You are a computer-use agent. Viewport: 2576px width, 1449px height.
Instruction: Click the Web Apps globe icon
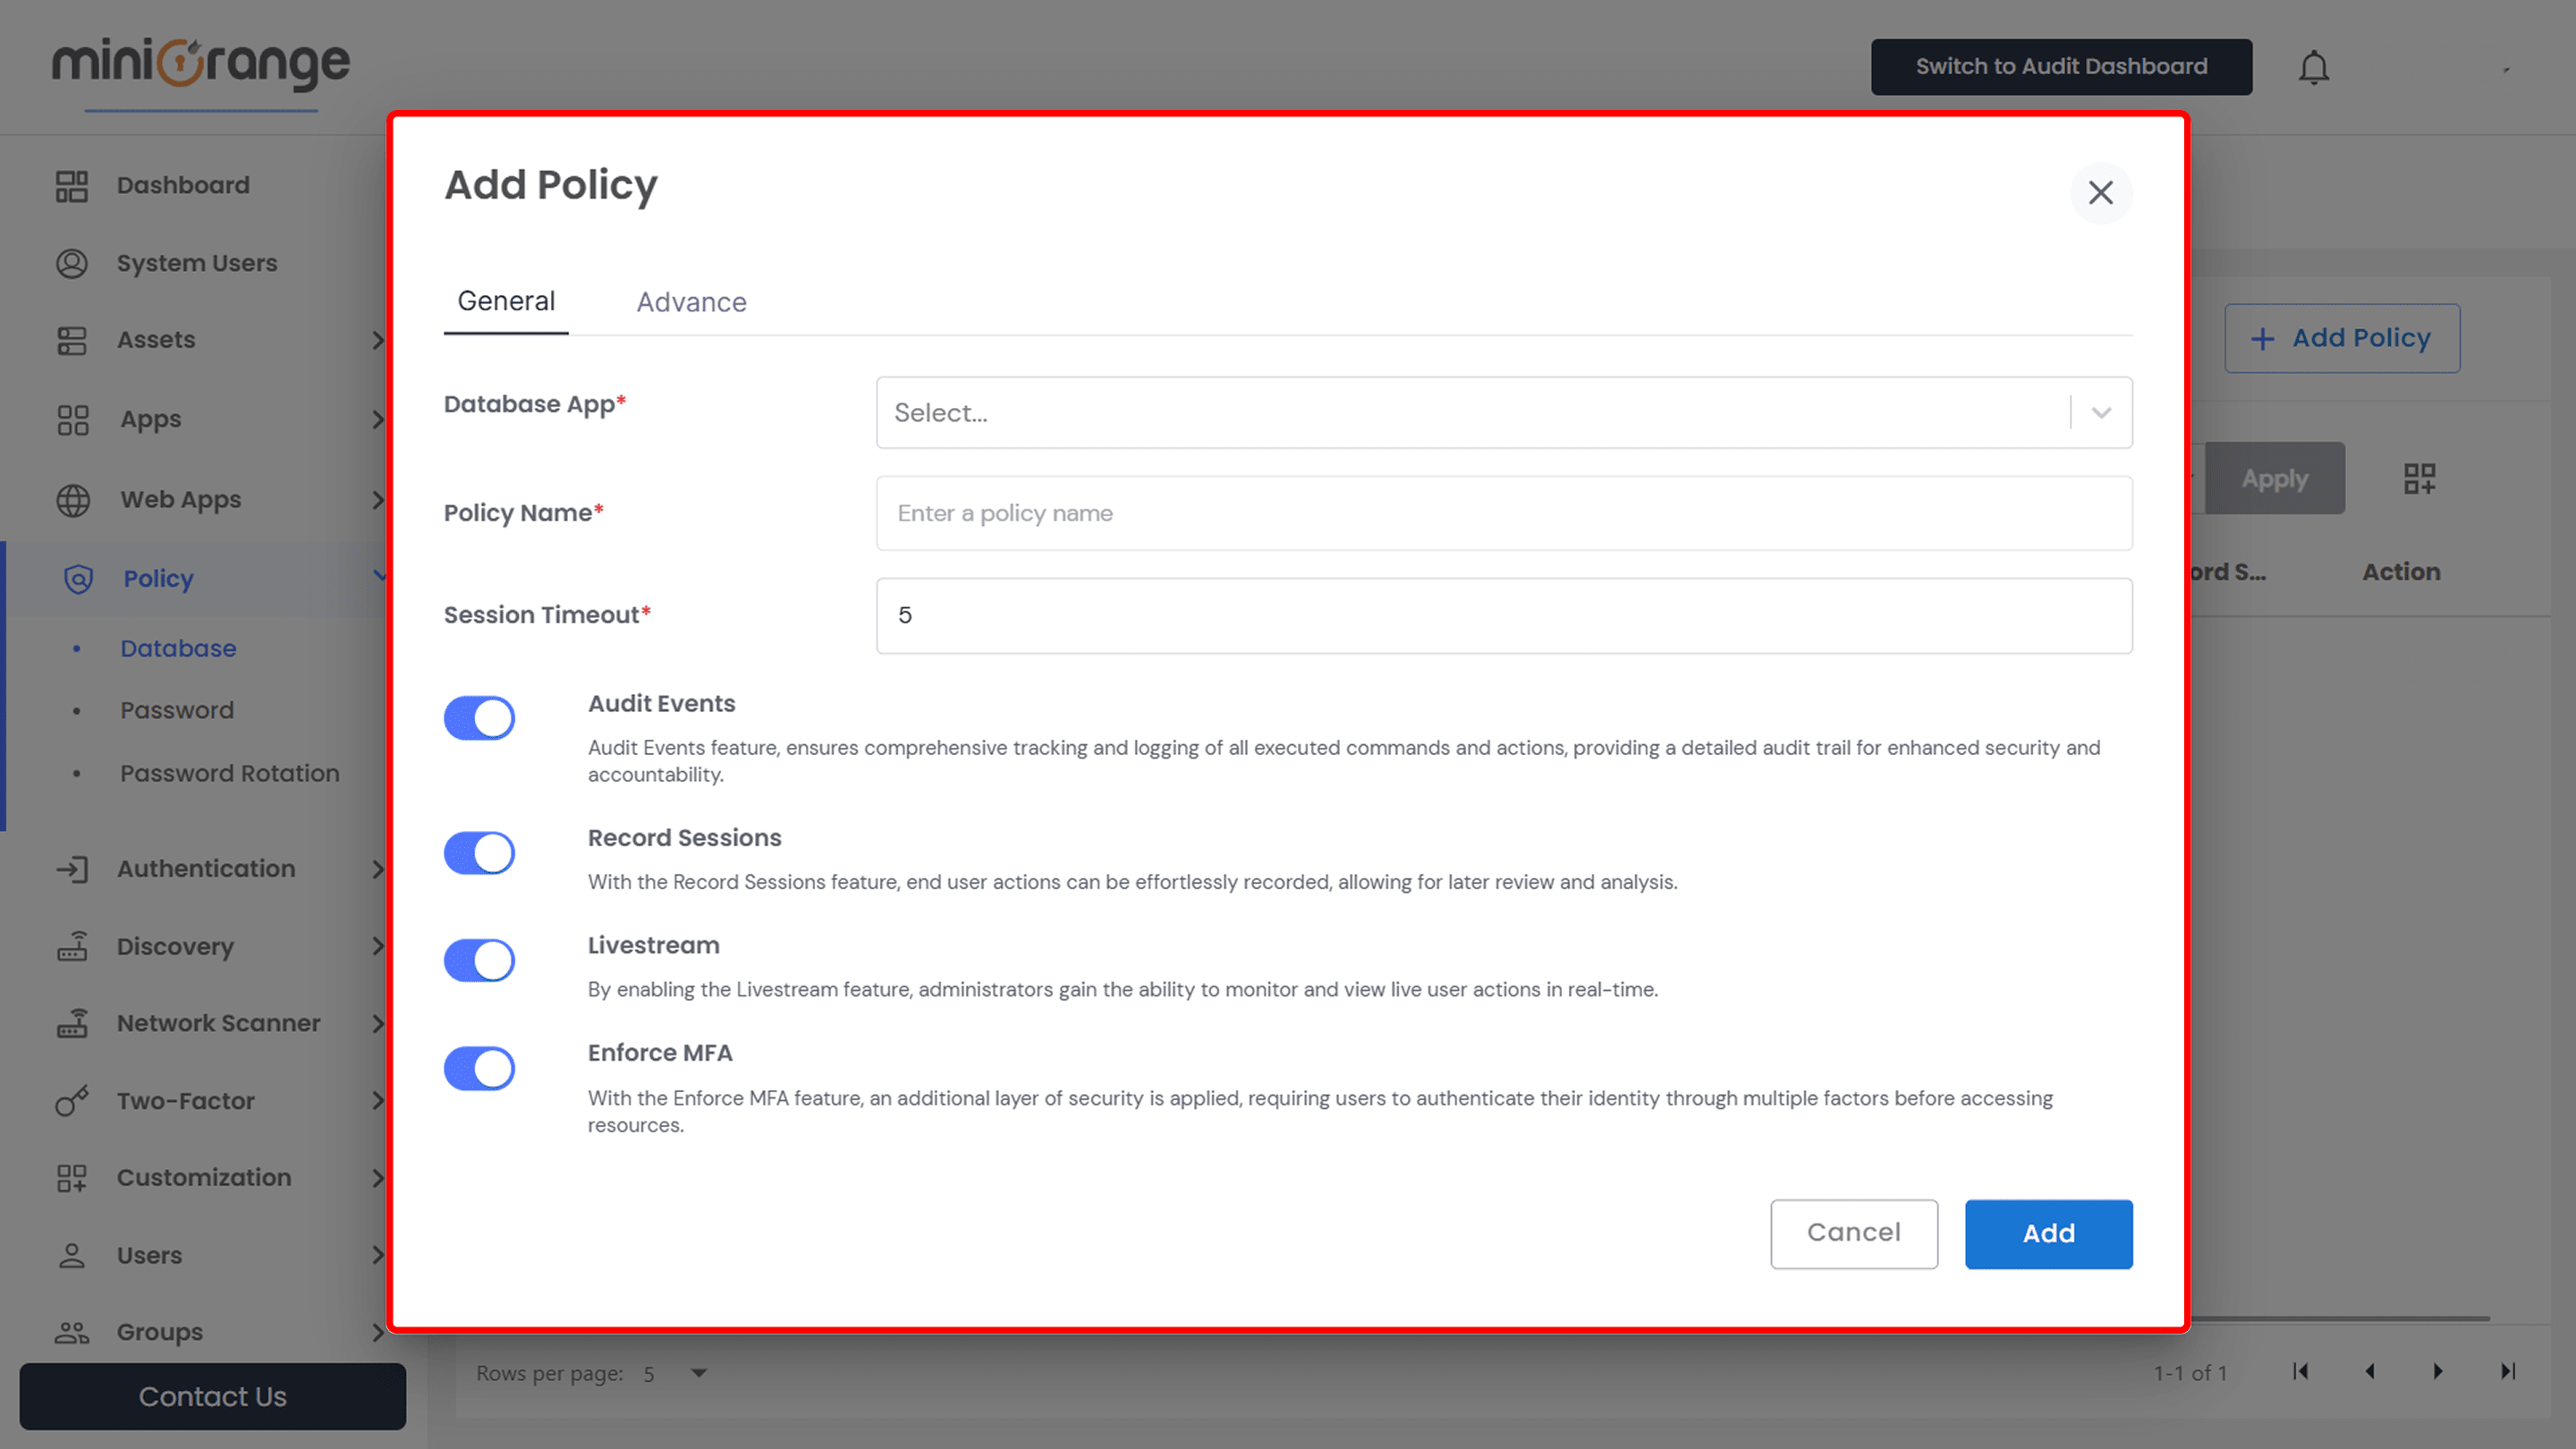73,499
